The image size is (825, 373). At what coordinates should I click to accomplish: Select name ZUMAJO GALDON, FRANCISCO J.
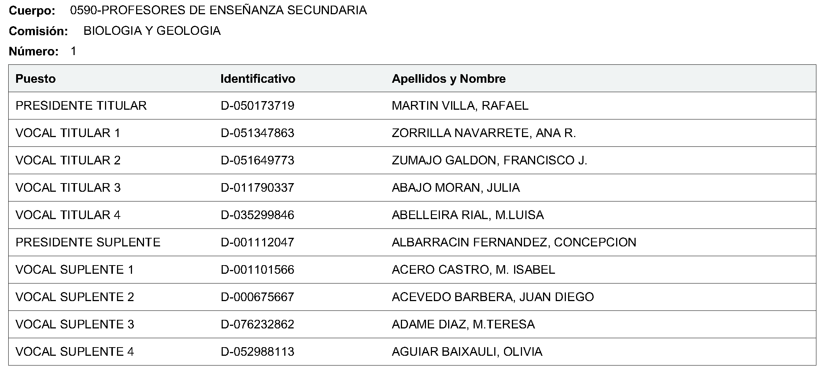[489, 160]
